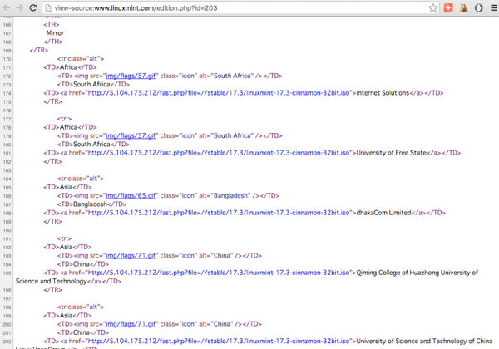This screenshot has height=349, width=499.
Task: Bookmark this page with the star icon
Action: (433, 7)
